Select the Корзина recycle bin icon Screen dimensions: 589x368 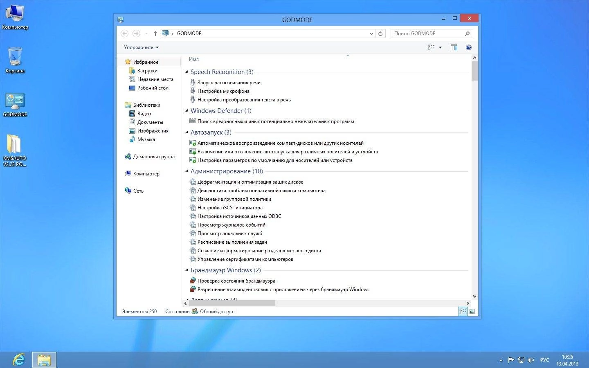pyautogui.click(x=15, y=60)
